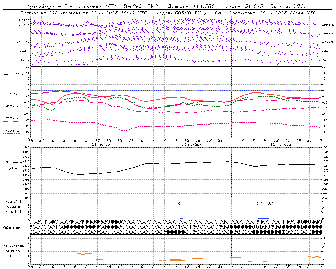Select the forecast start "10.11.2025 18:00 UTC"

119,13
